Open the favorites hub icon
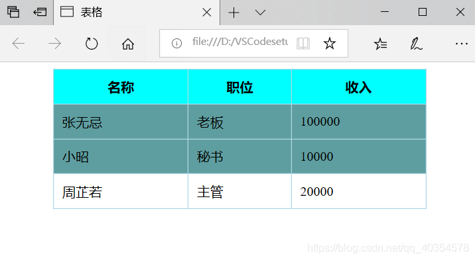 tap(381, 44)
